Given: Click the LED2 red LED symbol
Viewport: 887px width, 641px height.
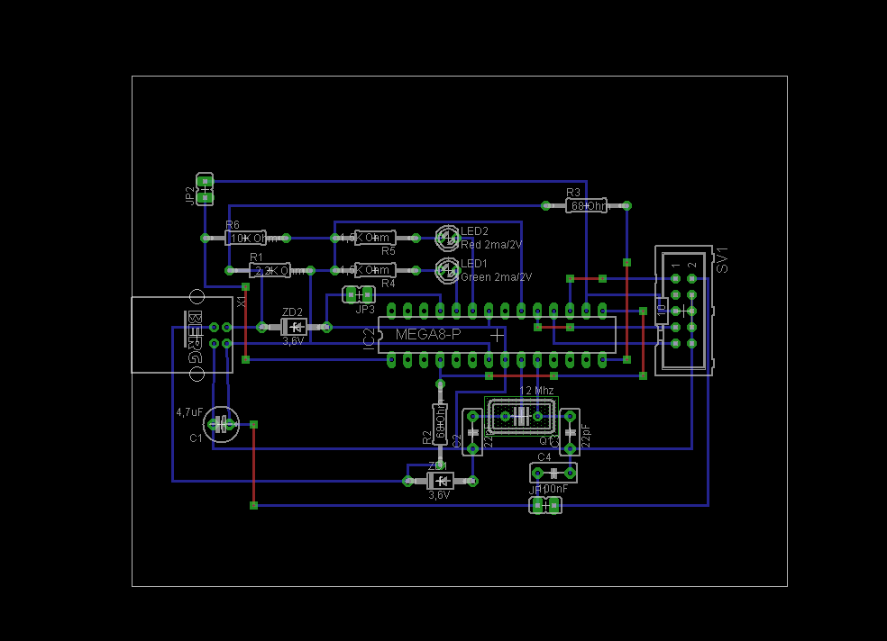Looking at the screenshot, I should pyautogui.click(x=447, y=239).
